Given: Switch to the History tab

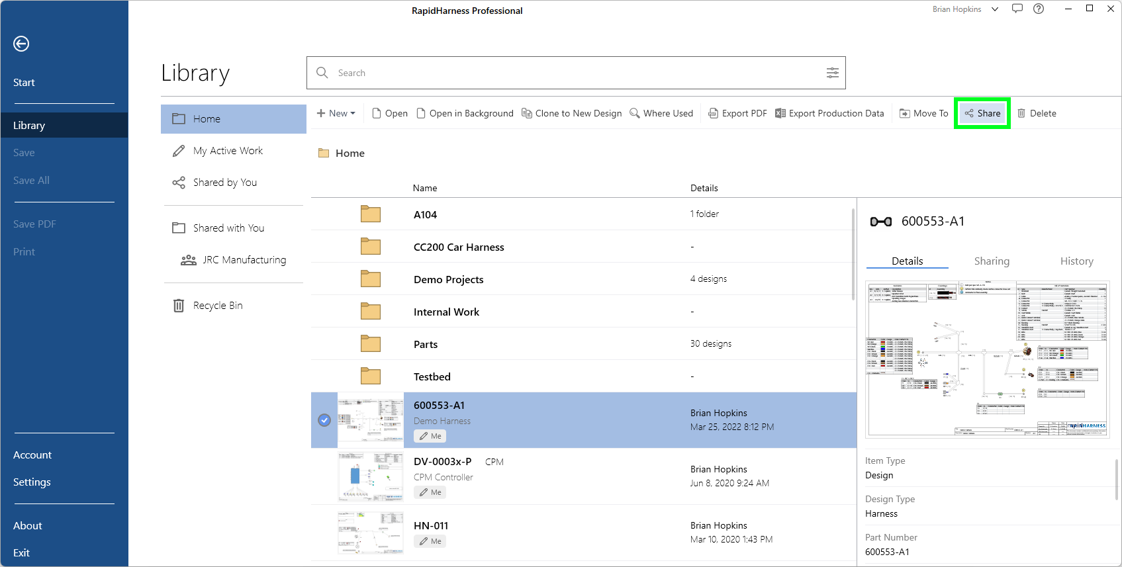Looking at the screenshot, I should pyautogui.click(x=1076, y=261).
